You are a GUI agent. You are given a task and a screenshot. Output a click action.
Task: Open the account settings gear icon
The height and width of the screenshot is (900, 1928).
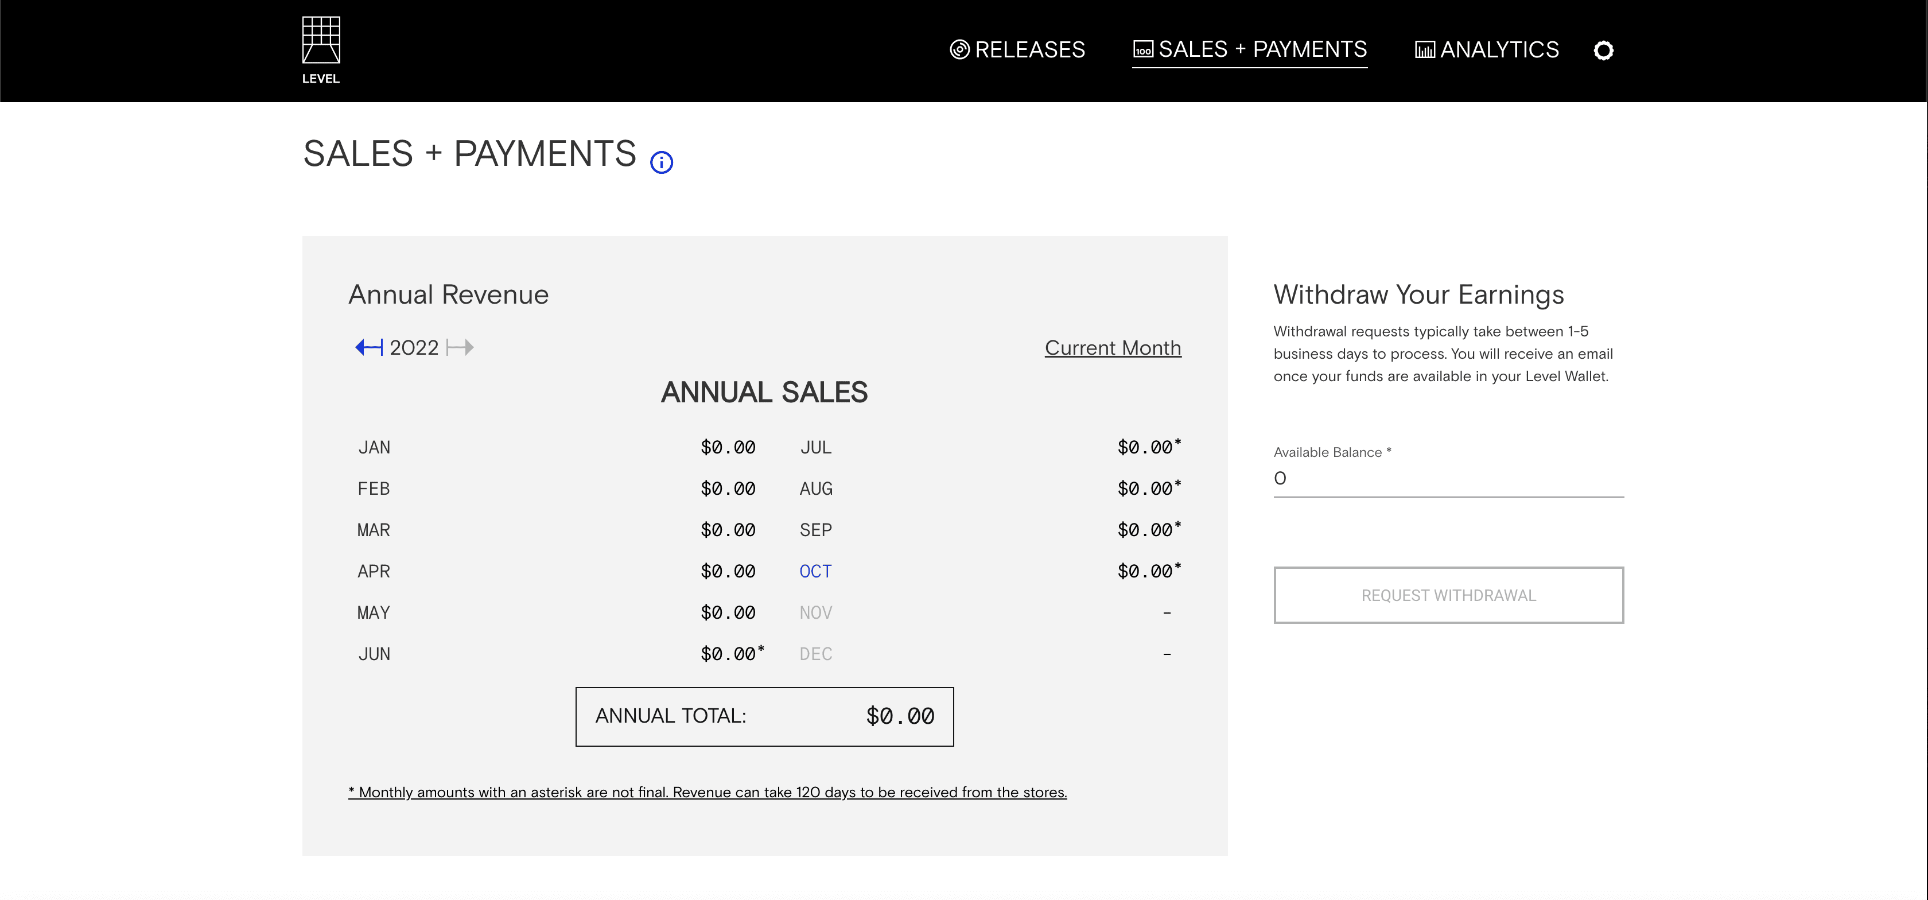pyautogui.click(x=1603, y=51)
